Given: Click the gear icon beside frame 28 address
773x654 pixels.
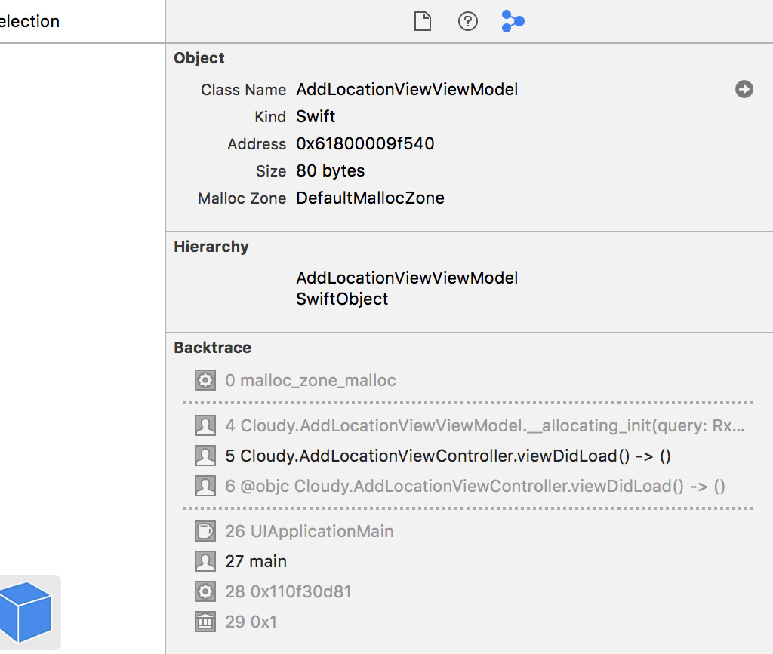Looking at the screenshot, I should pos(205,591).
